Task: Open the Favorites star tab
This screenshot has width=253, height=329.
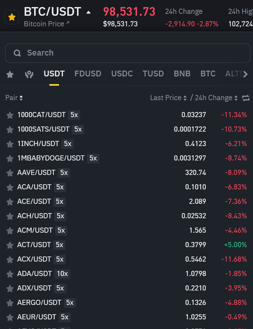Action: click(x=10, y=74)
